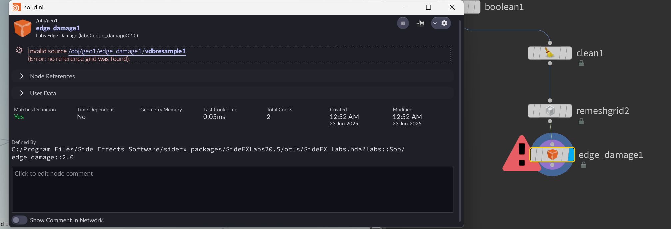Click the lock badge under clean1
This screenshot has height=229, width=671.
581,63
